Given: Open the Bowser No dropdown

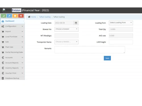Looking at the screenshot, I should coord(66,29).
